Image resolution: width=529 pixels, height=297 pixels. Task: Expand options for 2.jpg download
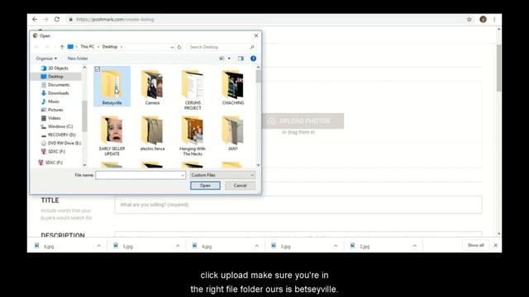pyautogui.click(x=415, y=246)
